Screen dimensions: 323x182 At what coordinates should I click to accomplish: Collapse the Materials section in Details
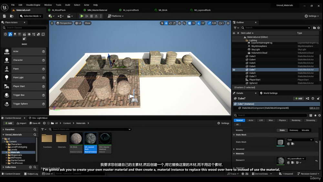click(234, 154)
